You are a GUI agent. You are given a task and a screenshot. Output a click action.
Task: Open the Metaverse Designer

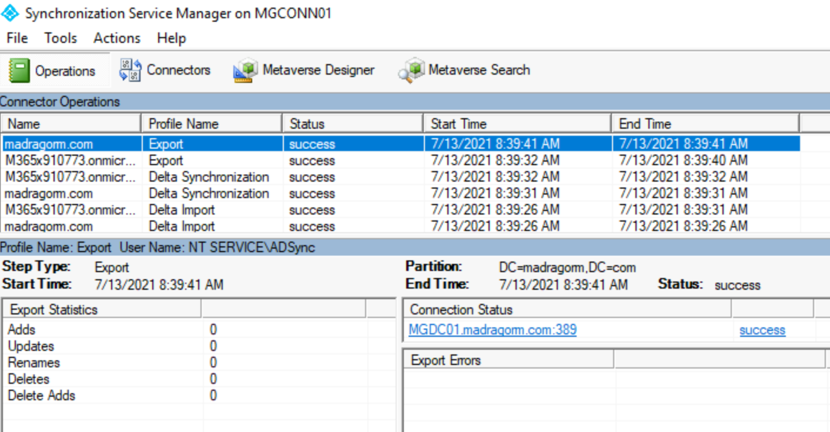pos(303,70)
